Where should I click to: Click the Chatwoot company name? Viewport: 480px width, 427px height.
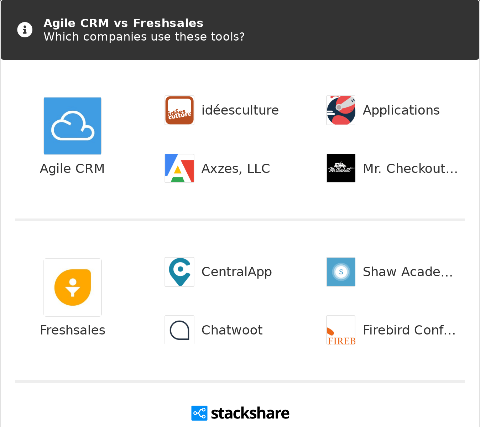click(x=232, y=330)
